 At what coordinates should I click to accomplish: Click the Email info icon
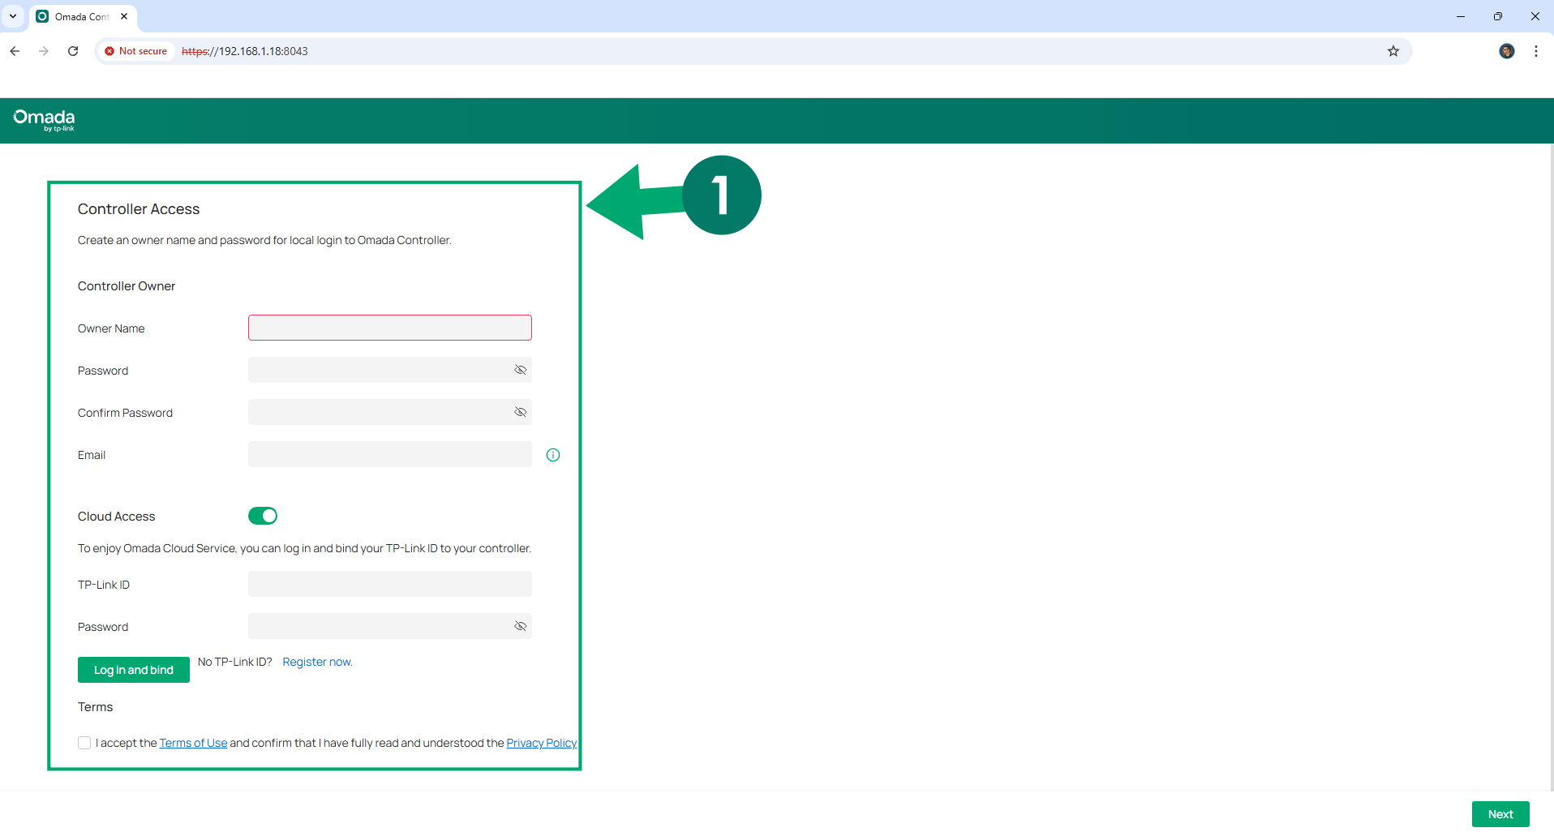pyautogui.click(x=553, y=455)
